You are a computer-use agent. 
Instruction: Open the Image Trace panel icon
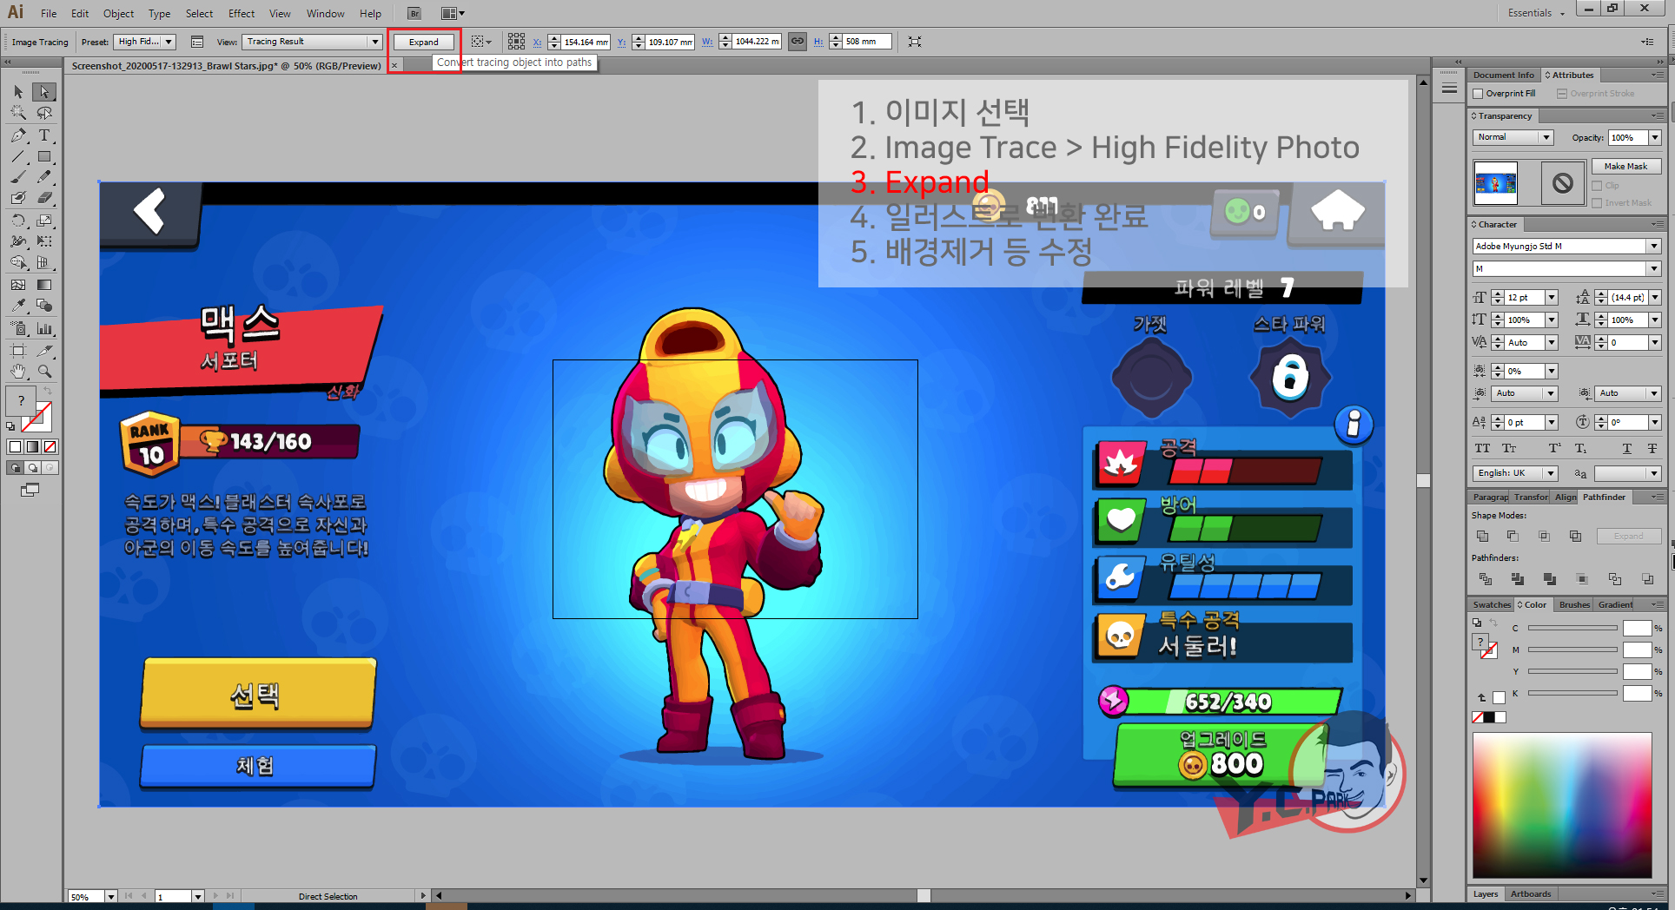197,42
